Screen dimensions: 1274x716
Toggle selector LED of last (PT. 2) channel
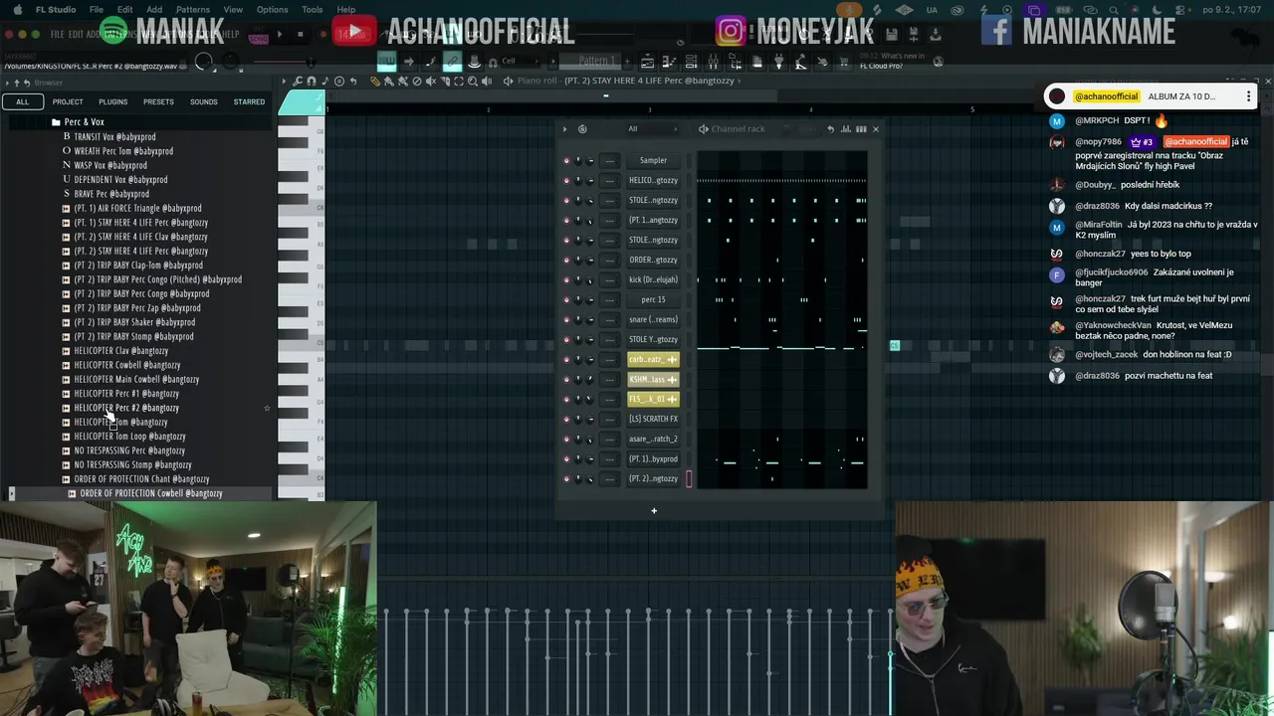pos(689,478)
